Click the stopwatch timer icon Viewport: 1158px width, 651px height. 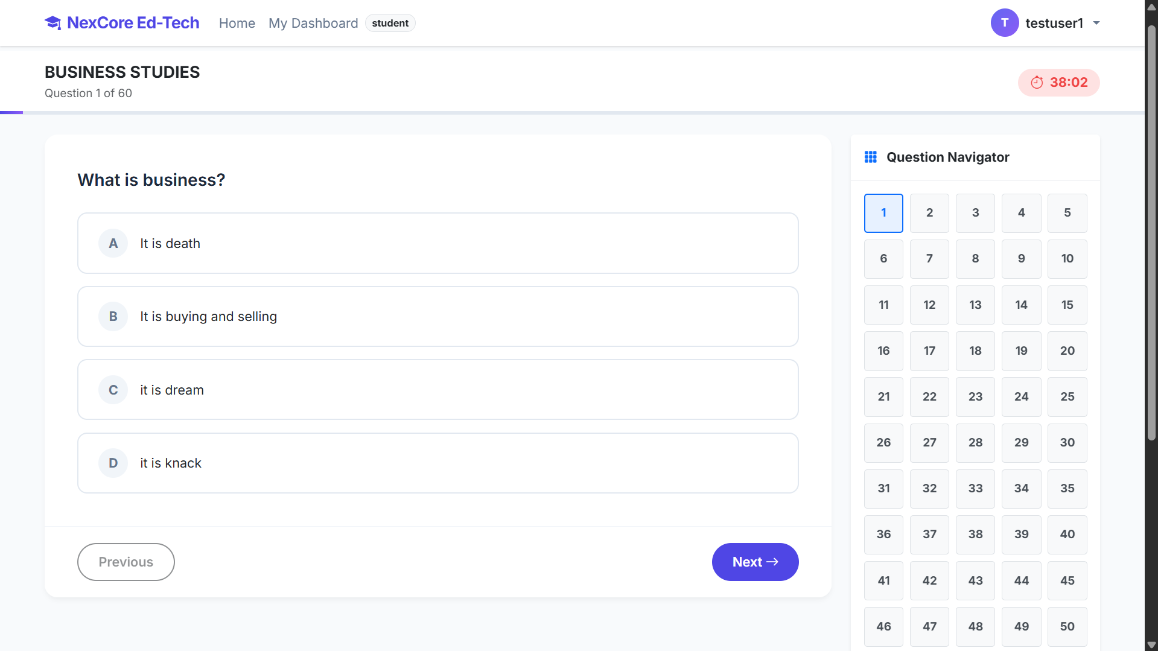[x=1037, y=83]
